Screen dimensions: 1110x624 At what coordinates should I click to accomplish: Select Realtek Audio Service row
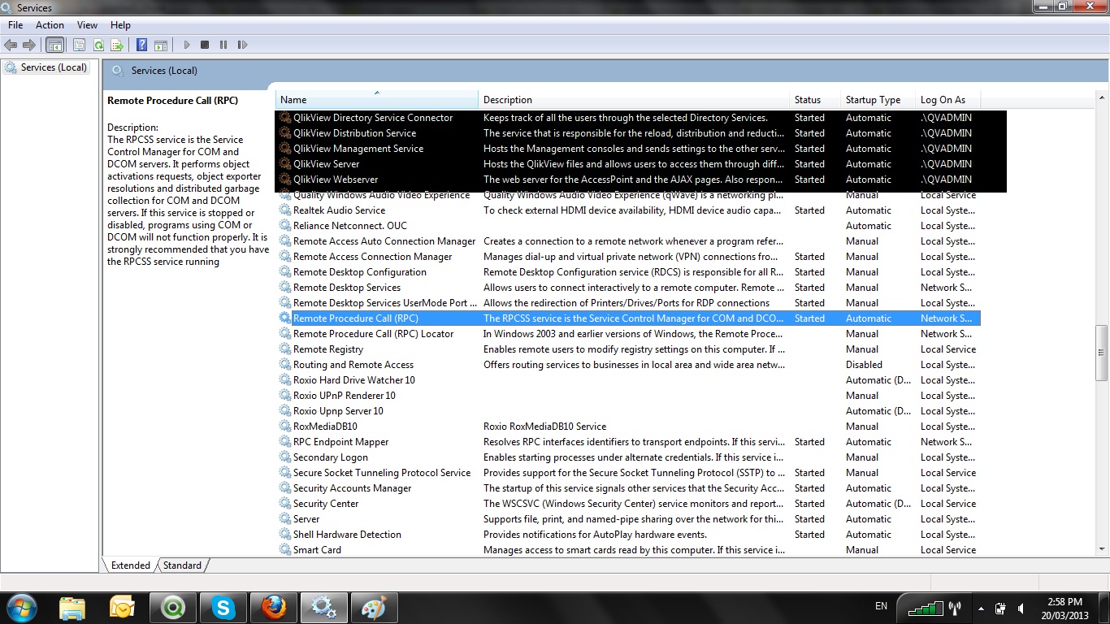628,210
